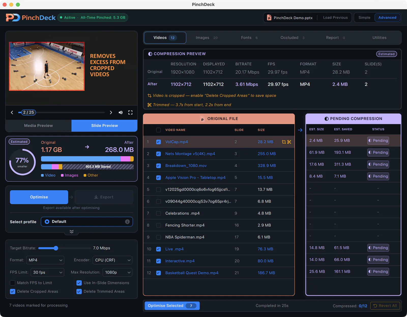
Task: Select Advanced mode
Action: 387,18
